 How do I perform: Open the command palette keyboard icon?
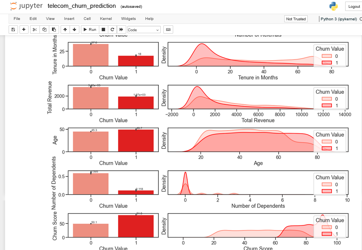[x=168, y=30]
